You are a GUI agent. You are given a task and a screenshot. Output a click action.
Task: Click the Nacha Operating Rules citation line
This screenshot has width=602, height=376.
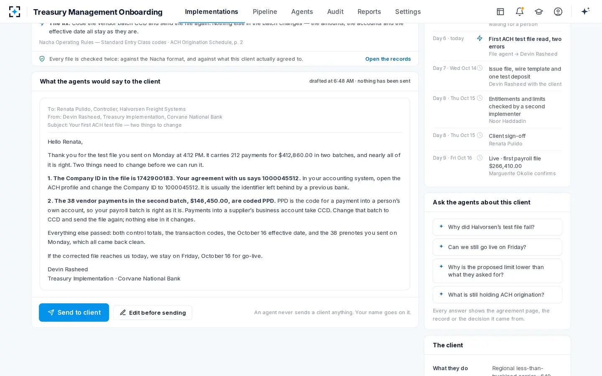(141, 42)
